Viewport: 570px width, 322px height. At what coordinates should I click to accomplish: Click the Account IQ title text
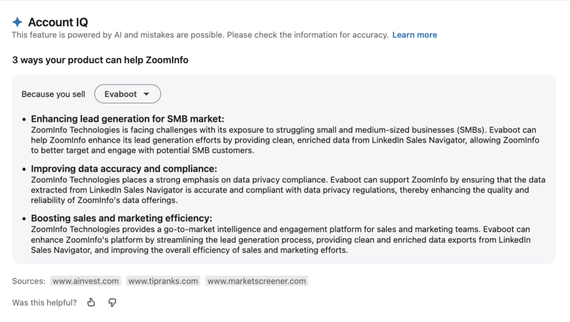[x=58, y=22]
